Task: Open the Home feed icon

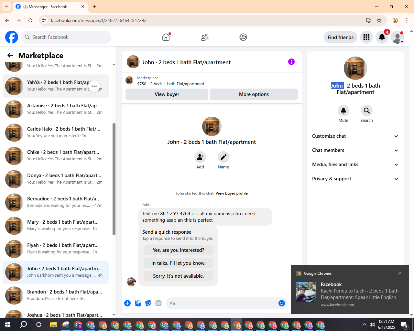Action: pyautogui.click(x=166, y=37)
